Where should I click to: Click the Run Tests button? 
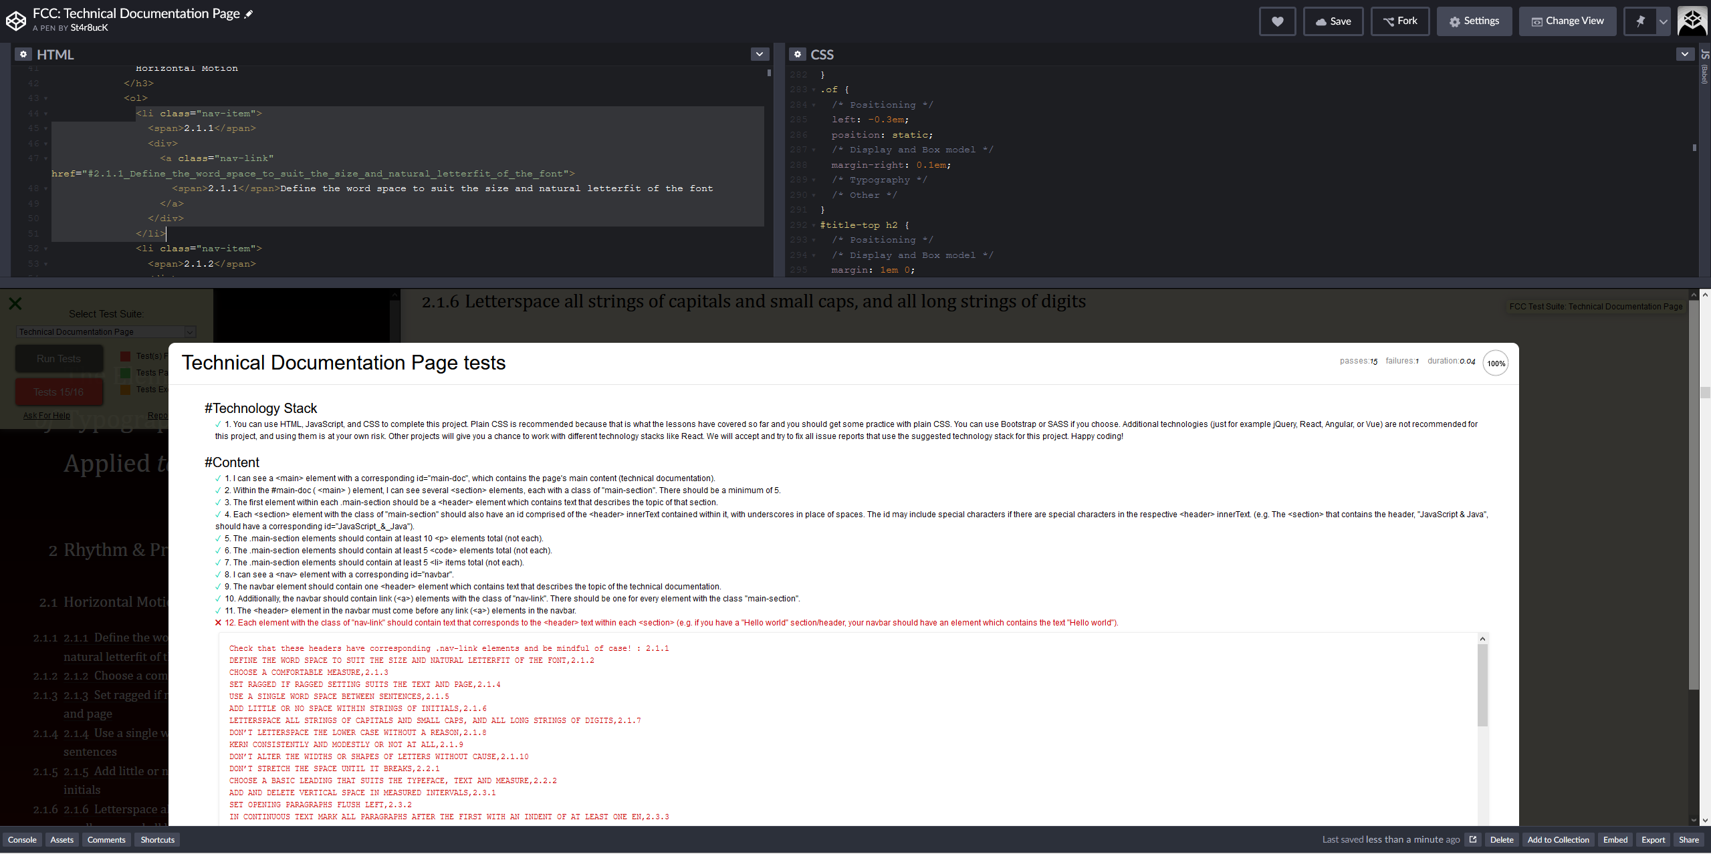[58, 358]
